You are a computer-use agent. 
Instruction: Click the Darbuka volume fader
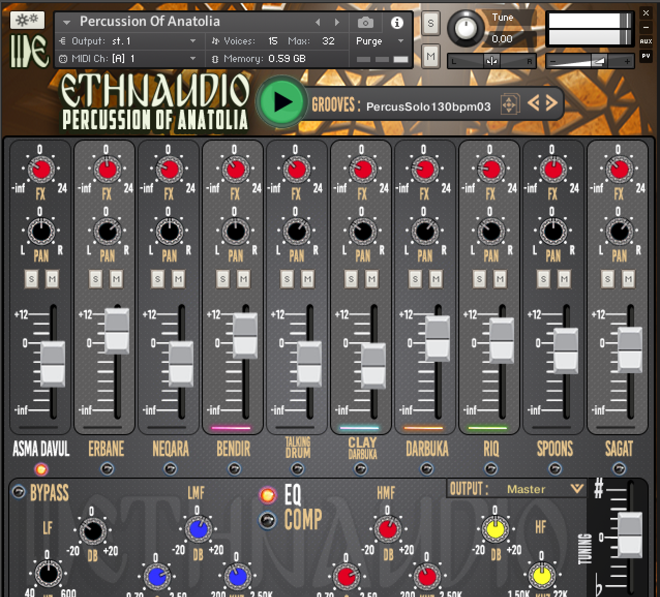(438, 338)
